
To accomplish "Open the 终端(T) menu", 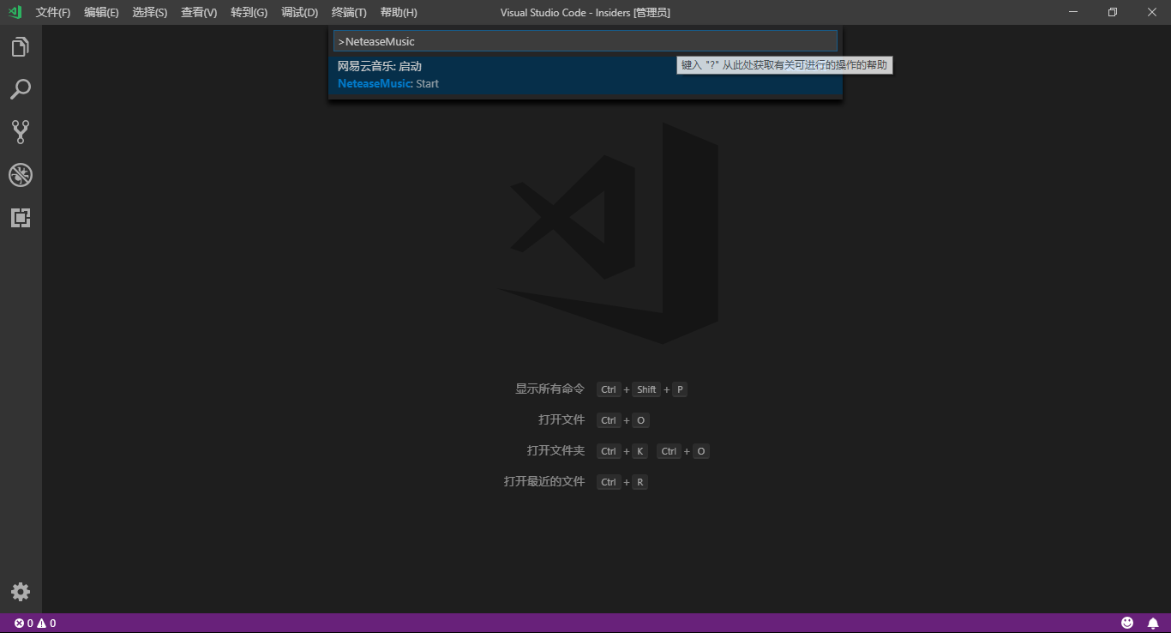I will click(x=349, y=13).
